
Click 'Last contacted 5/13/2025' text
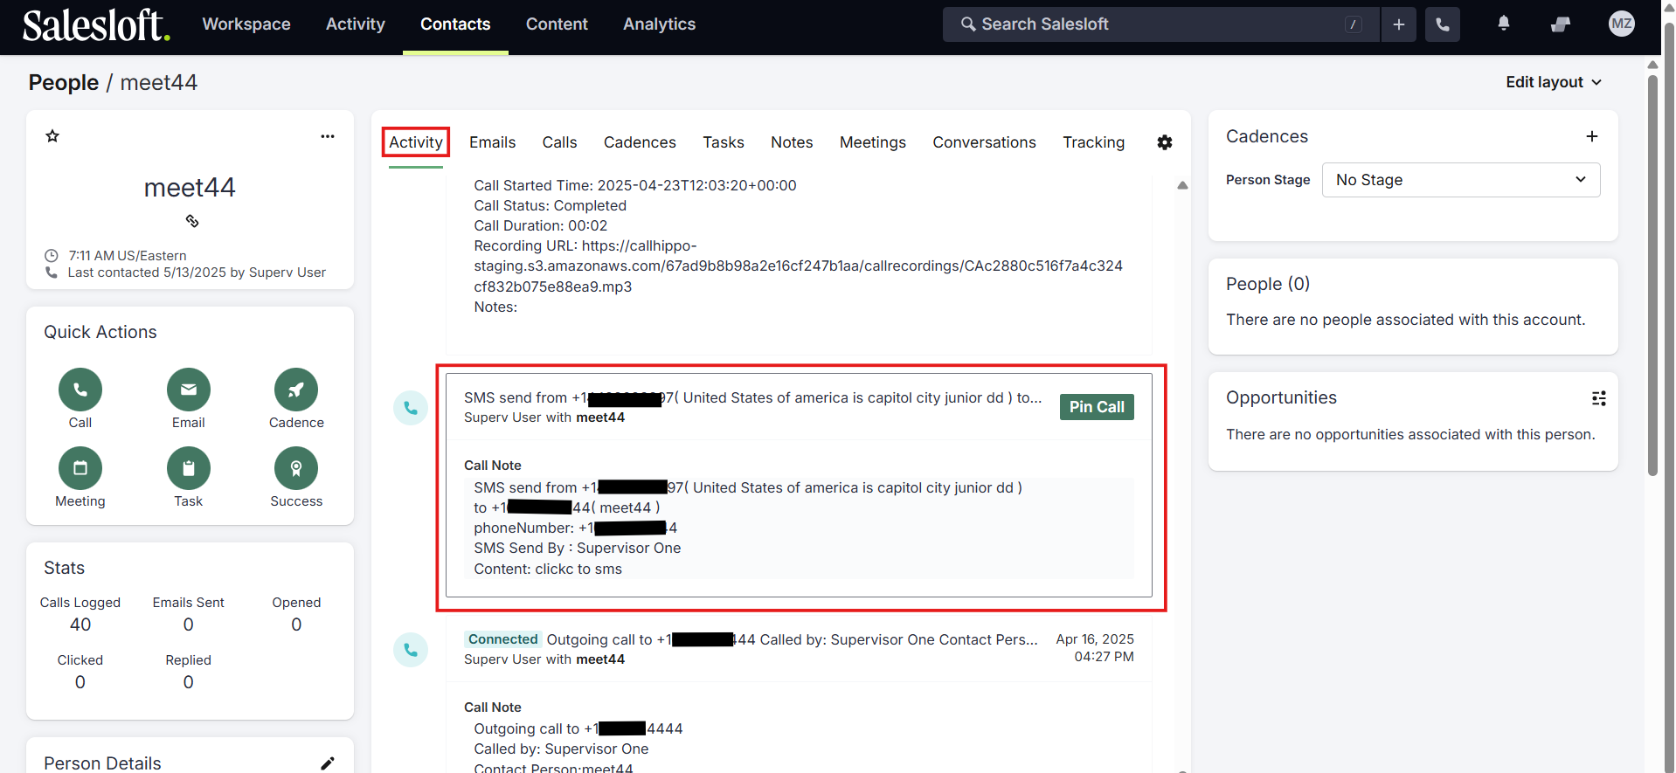pyautogui.click(x=147, y=273)
